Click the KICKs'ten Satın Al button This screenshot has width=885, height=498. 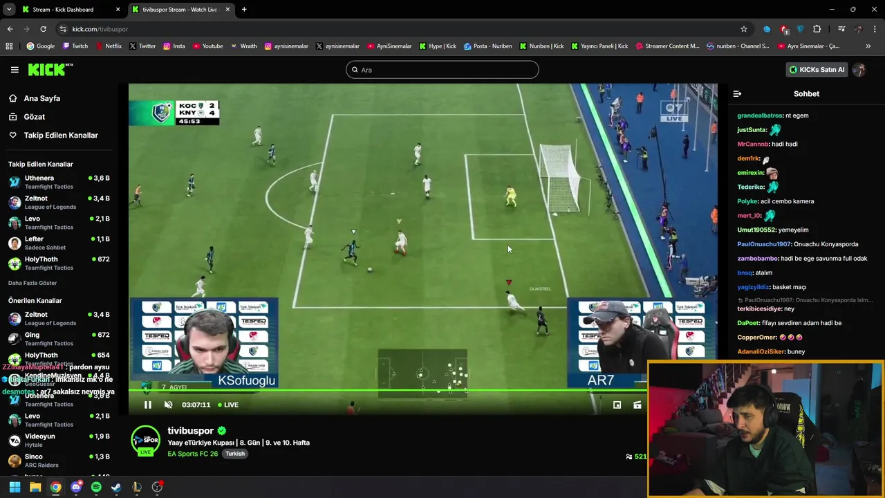point(817,69)
